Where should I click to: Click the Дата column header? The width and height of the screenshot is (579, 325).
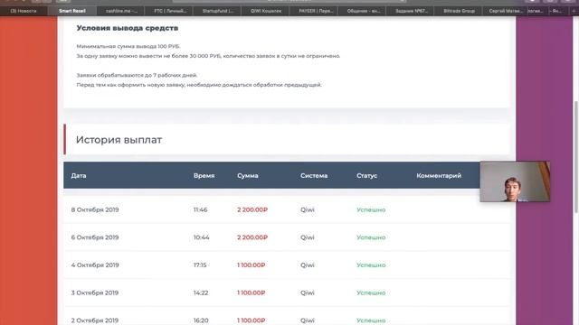tap(79, 176)
